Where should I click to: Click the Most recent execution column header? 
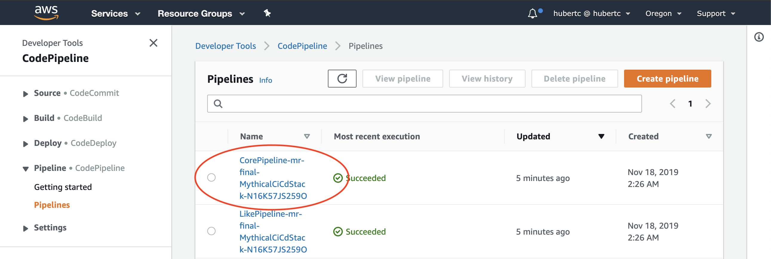click(377, 136)
